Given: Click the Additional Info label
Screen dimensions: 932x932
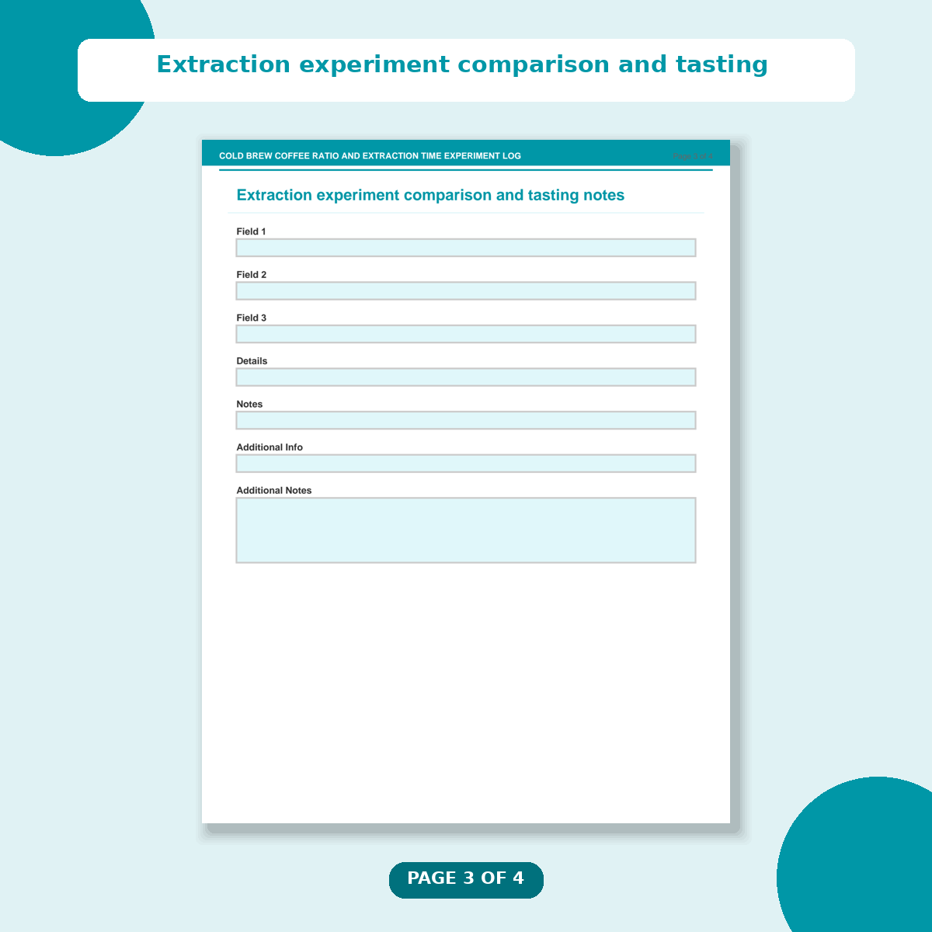Looking at the screenshot, I should click(x=270, y=447).
